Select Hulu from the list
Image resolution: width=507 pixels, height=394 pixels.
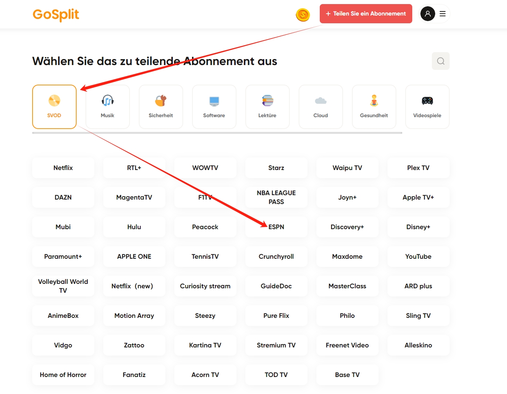(x=134, y=227)
